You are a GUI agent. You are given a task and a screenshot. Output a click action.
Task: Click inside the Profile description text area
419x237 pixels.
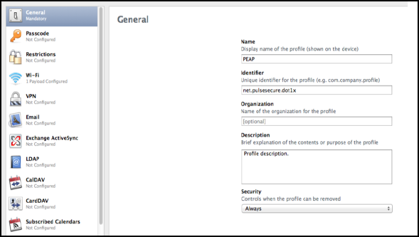tap(317, 165)
